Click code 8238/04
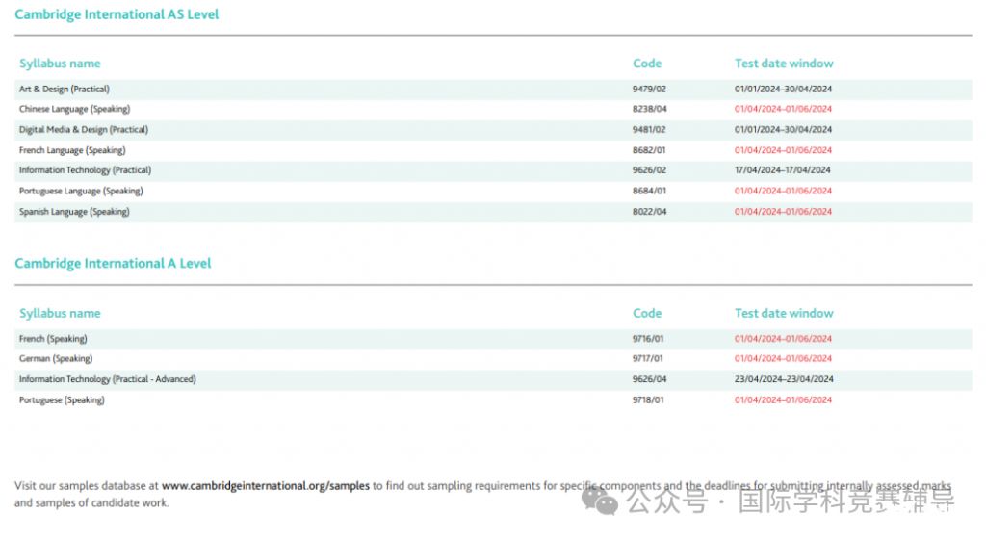986x540 pixels. (x=650, y=109)
